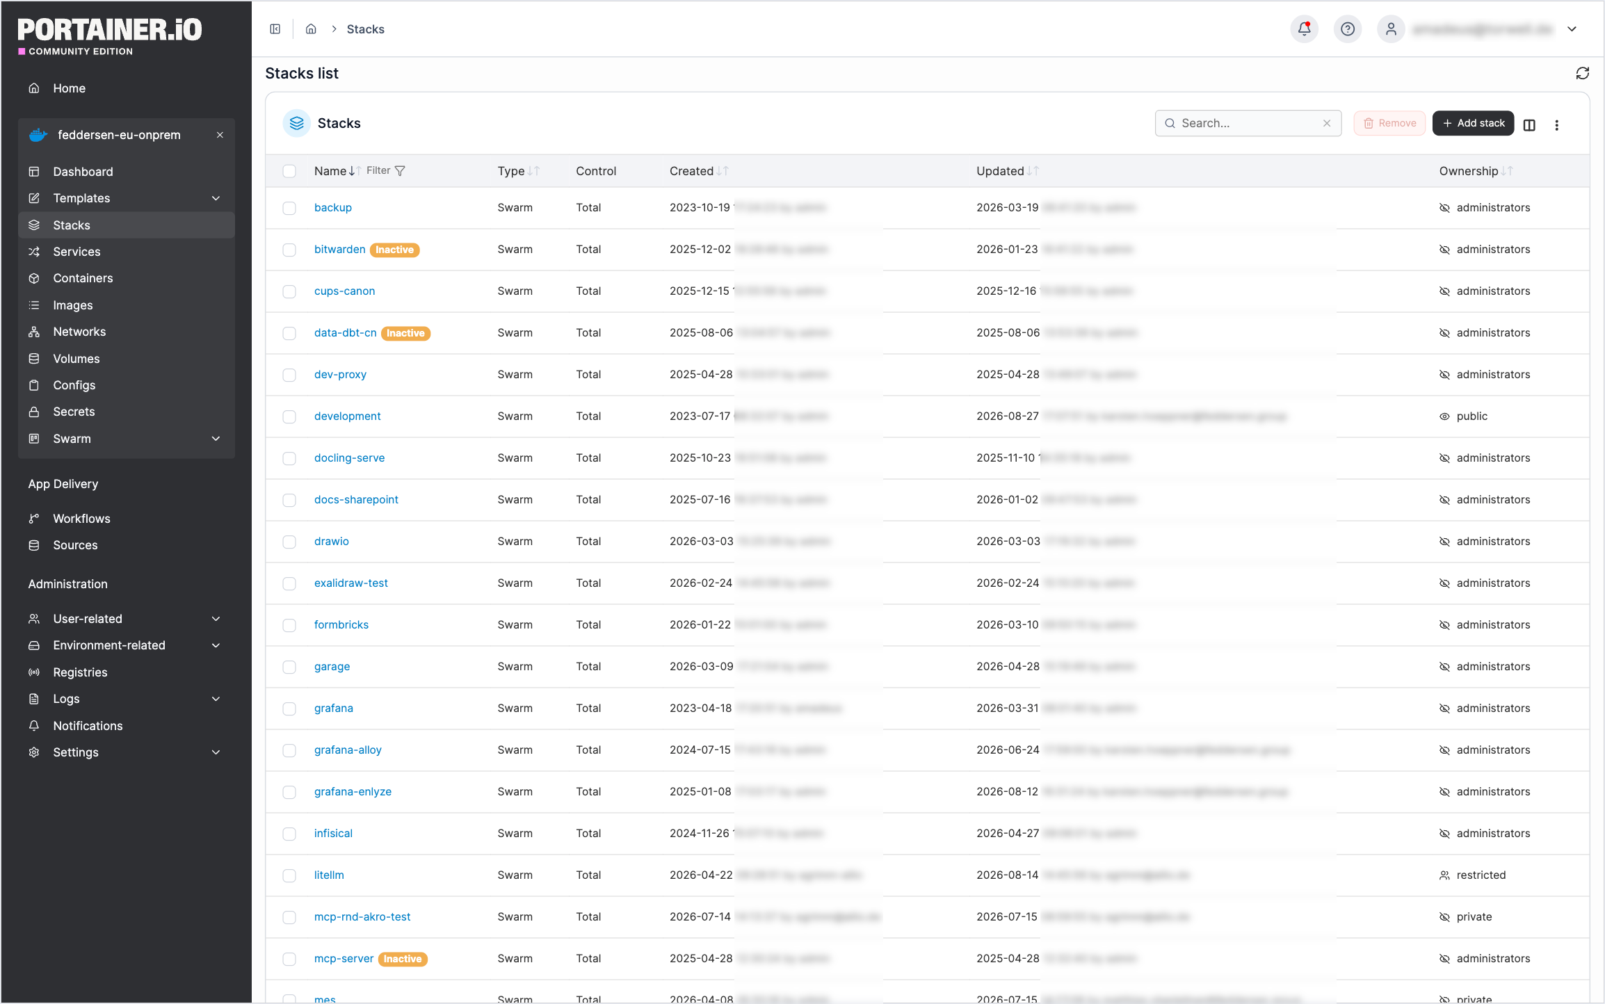The width and height of the screenshot is (1605, 1004).
Task: Check the litellm stack checkbox
Action: (289, 875)
